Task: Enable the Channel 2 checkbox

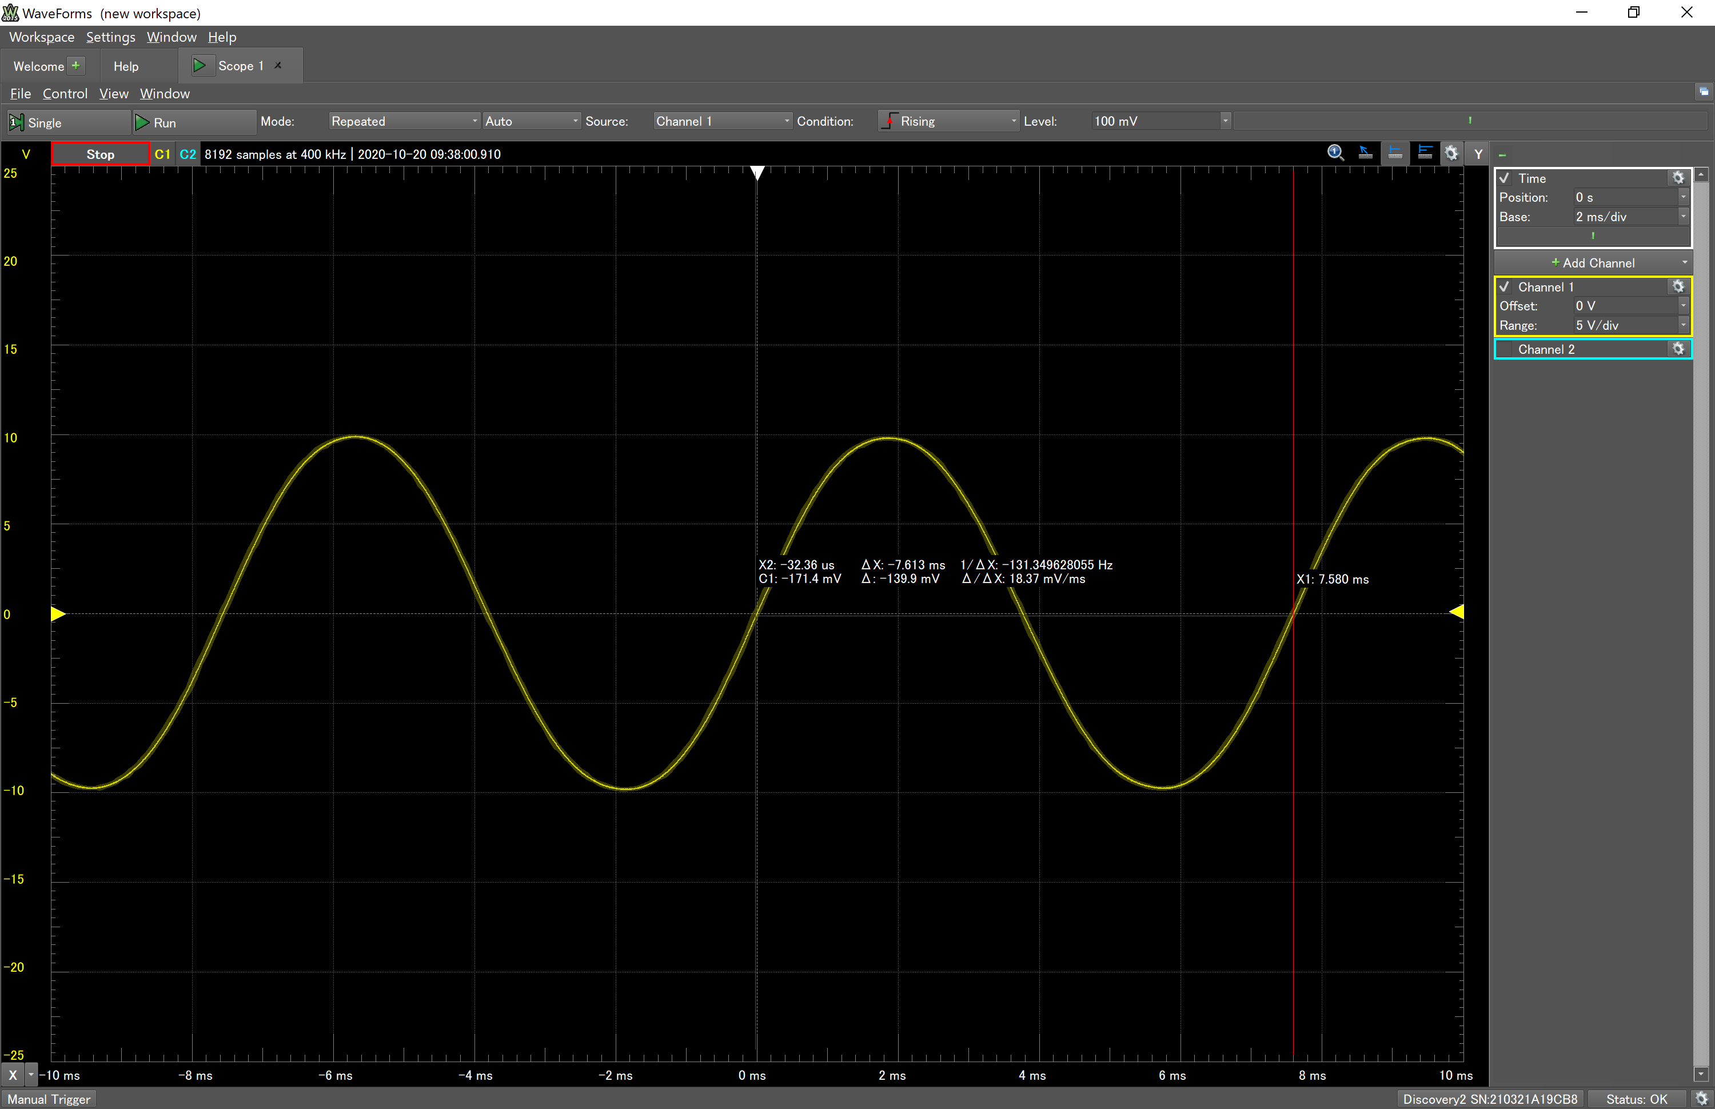Action: [x=1504, y=349]
